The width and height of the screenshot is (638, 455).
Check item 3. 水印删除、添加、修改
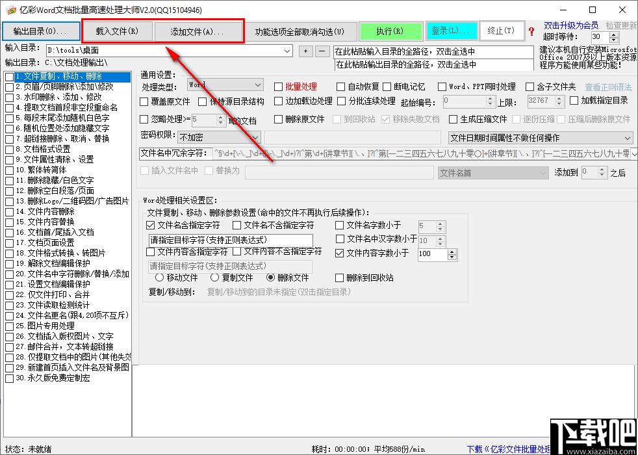point(9,97)
